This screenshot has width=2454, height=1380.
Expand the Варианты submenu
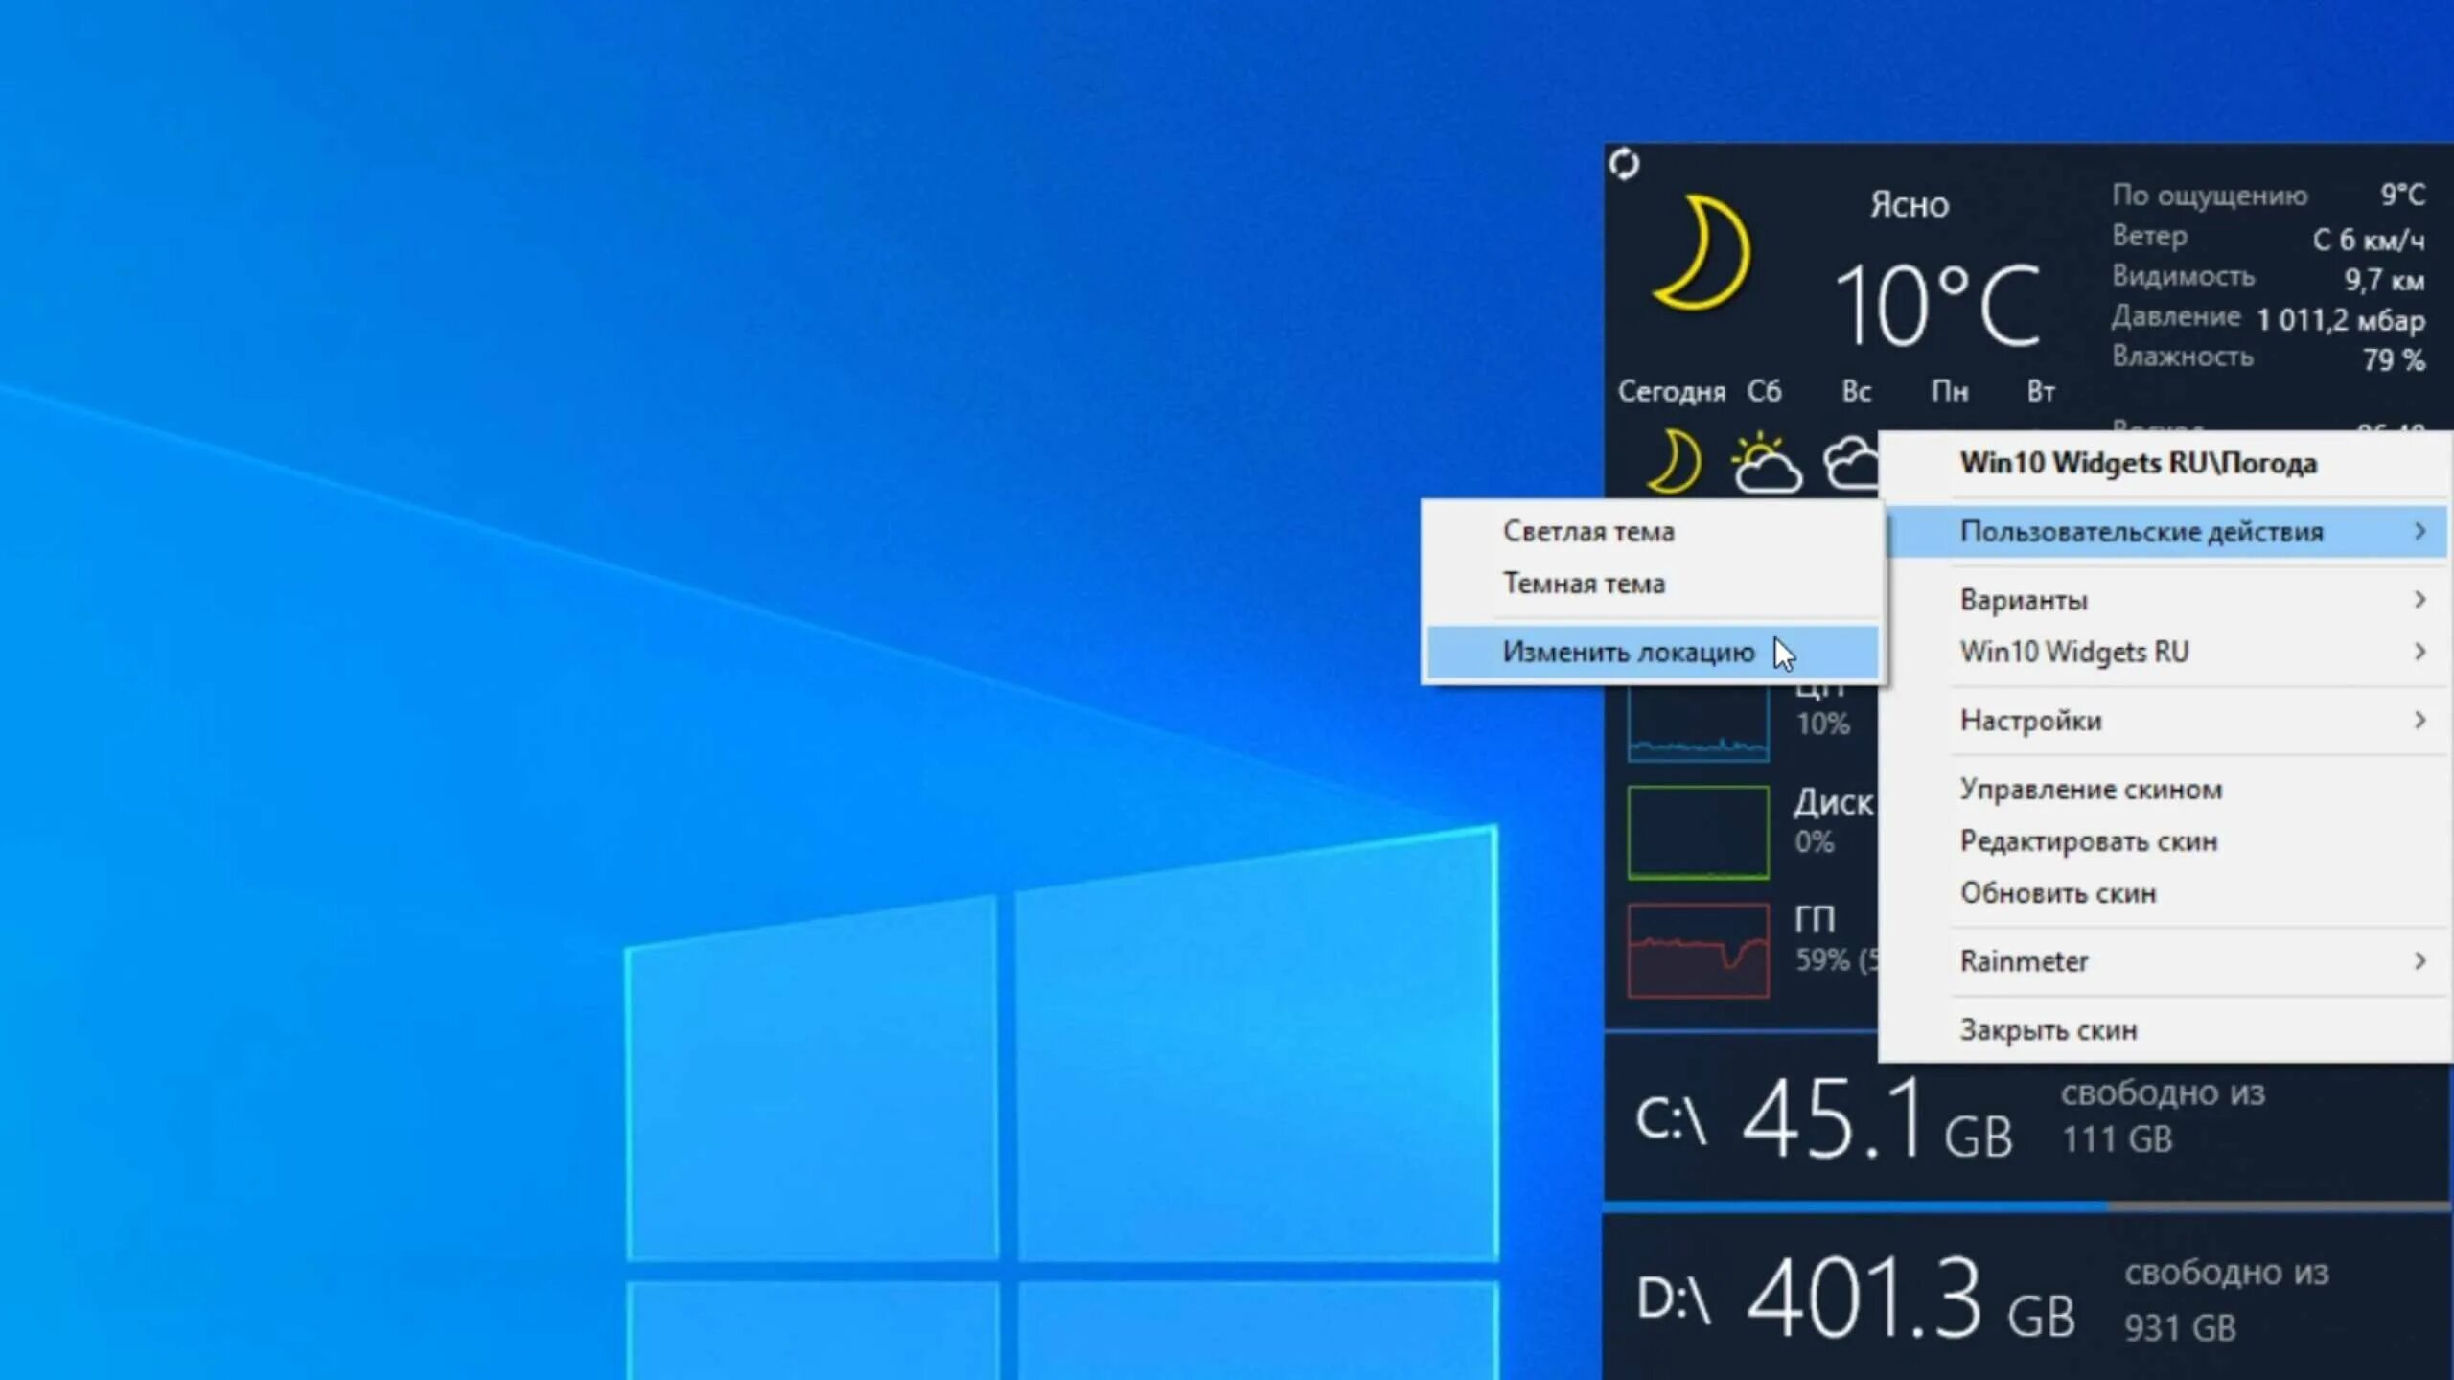pos(2025,600)
